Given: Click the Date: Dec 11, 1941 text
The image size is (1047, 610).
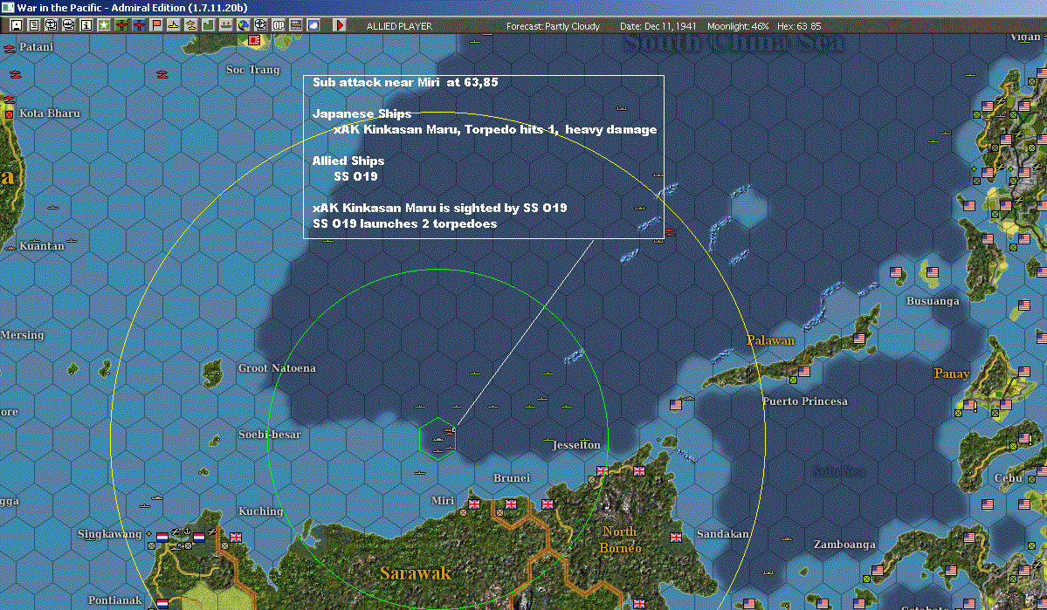Looking at the screenshot, I should coord(658,26).
